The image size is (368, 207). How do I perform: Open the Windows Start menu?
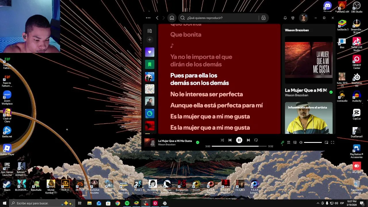click(5, 203)
